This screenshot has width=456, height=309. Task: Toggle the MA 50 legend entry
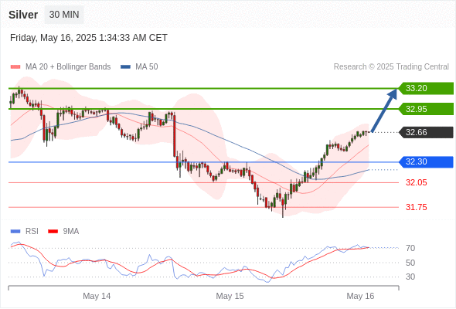tap(139, 67)
